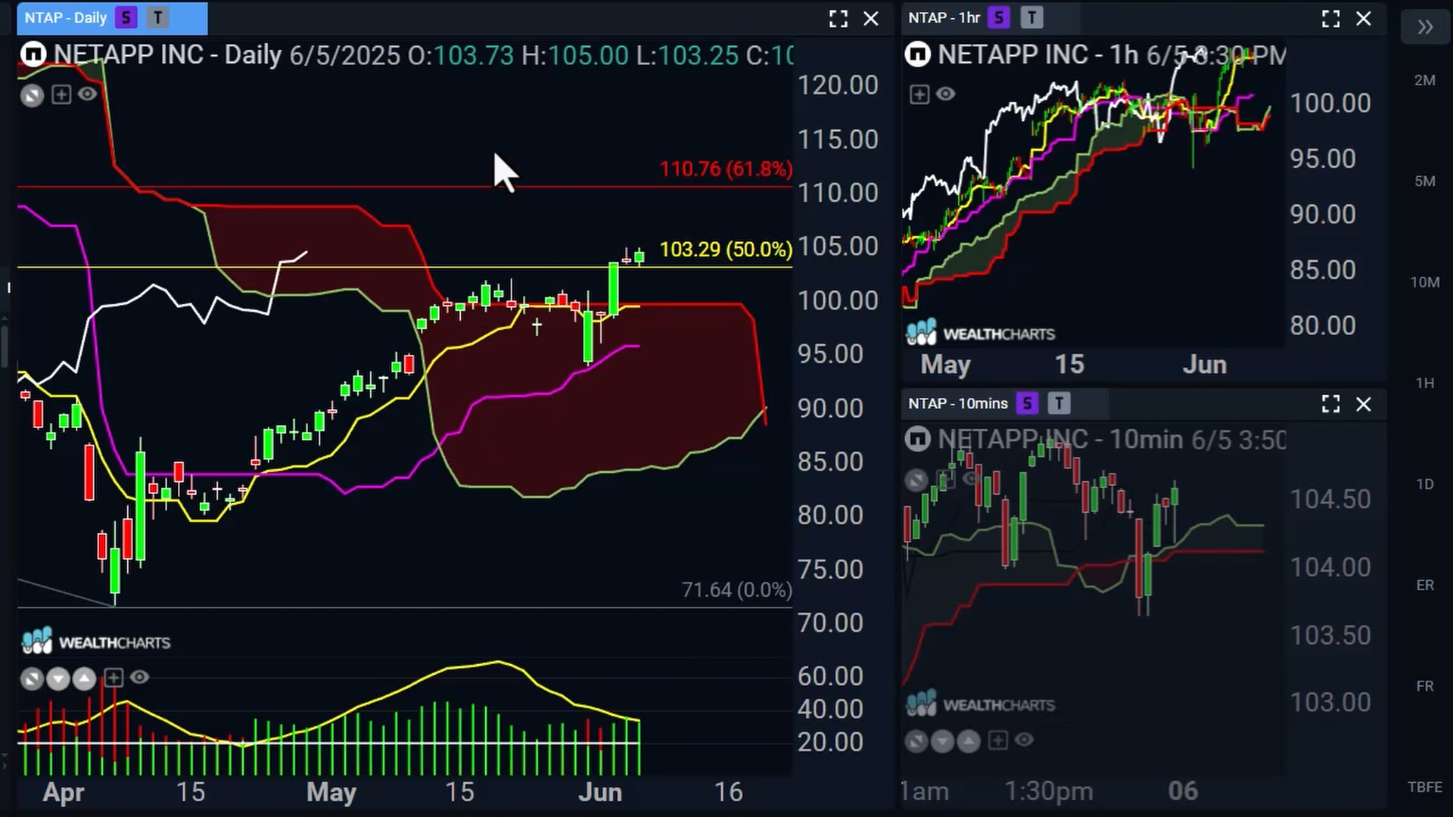Click plus icon in 1hr chart pane
The image size is (1453, 817).
[x=919, y=95]
